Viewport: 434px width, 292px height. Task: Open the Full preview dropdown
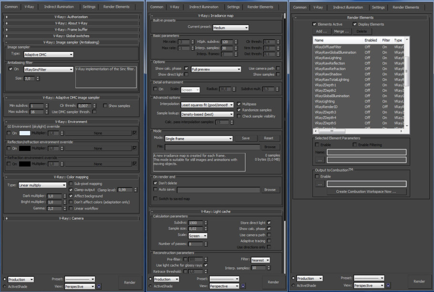(x=216, y=69)
